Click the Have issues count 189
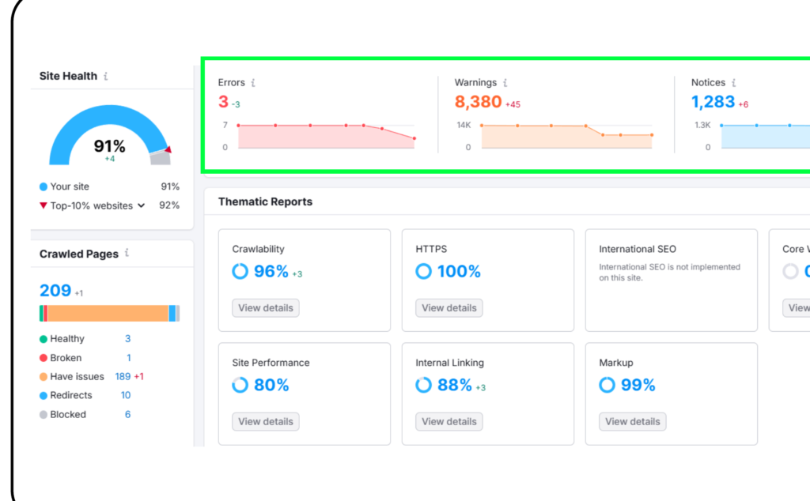This screenshot has height=501, width=810. pyautogui.click(x=123, y=377)
